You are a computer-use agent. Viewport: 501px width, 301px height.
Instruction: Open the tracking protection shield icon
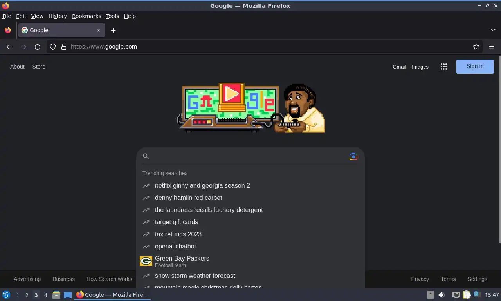(x=53, y=47)
